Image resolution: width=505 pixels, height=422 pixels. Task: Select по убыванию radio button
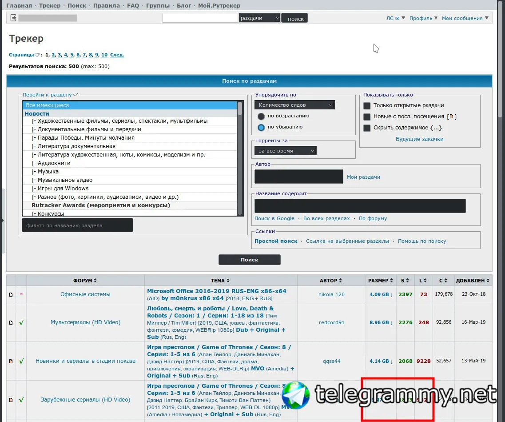click(261, 128)
